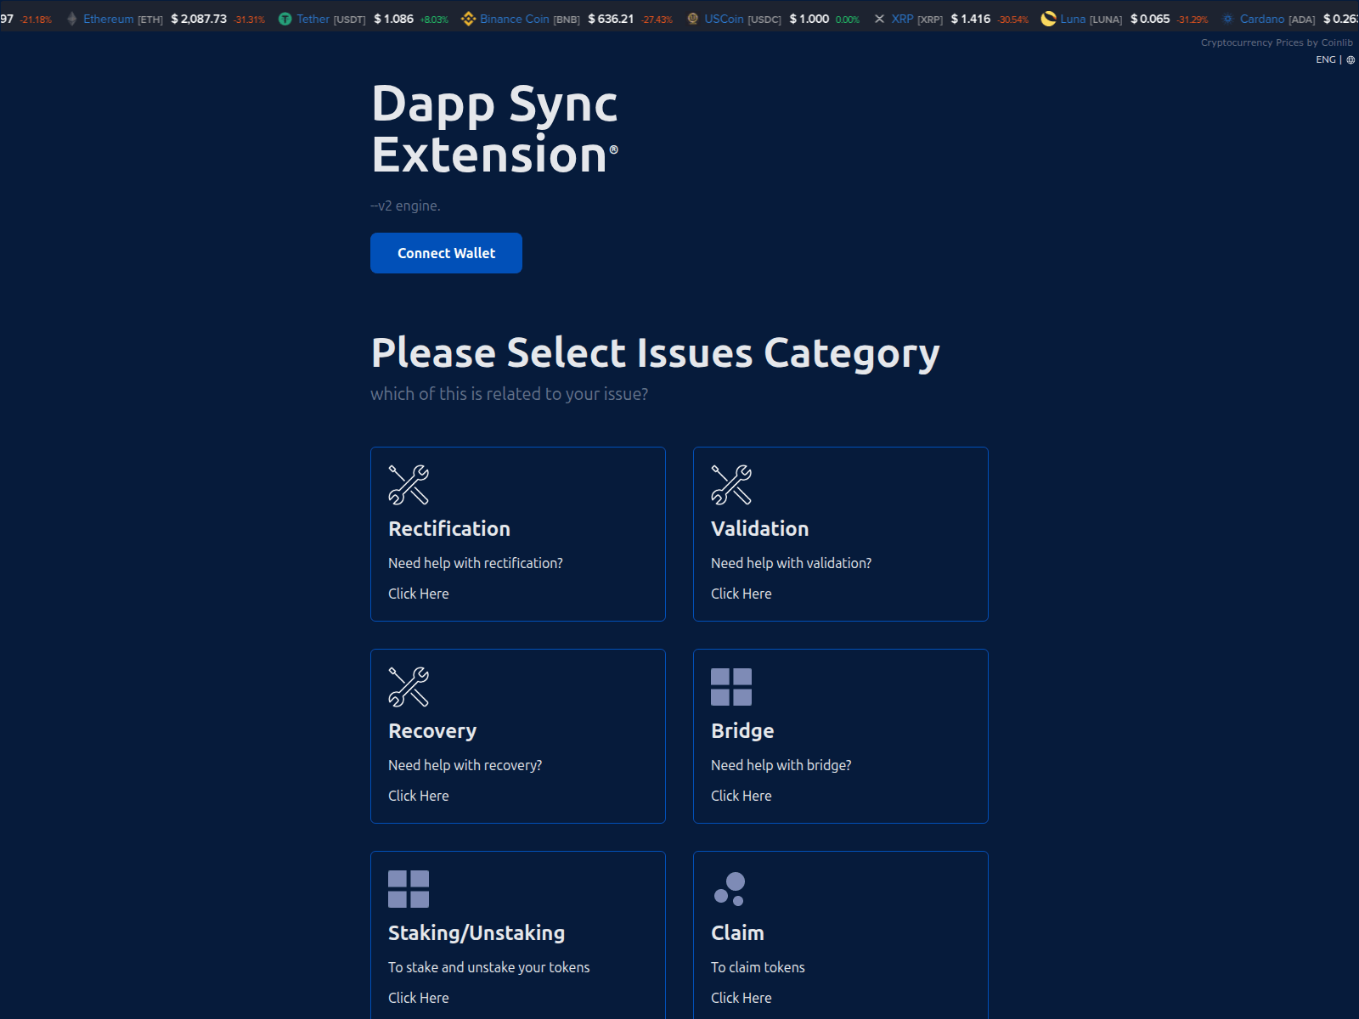Click Here under Bridge
1359x1019 pixels.
point(741,796)
